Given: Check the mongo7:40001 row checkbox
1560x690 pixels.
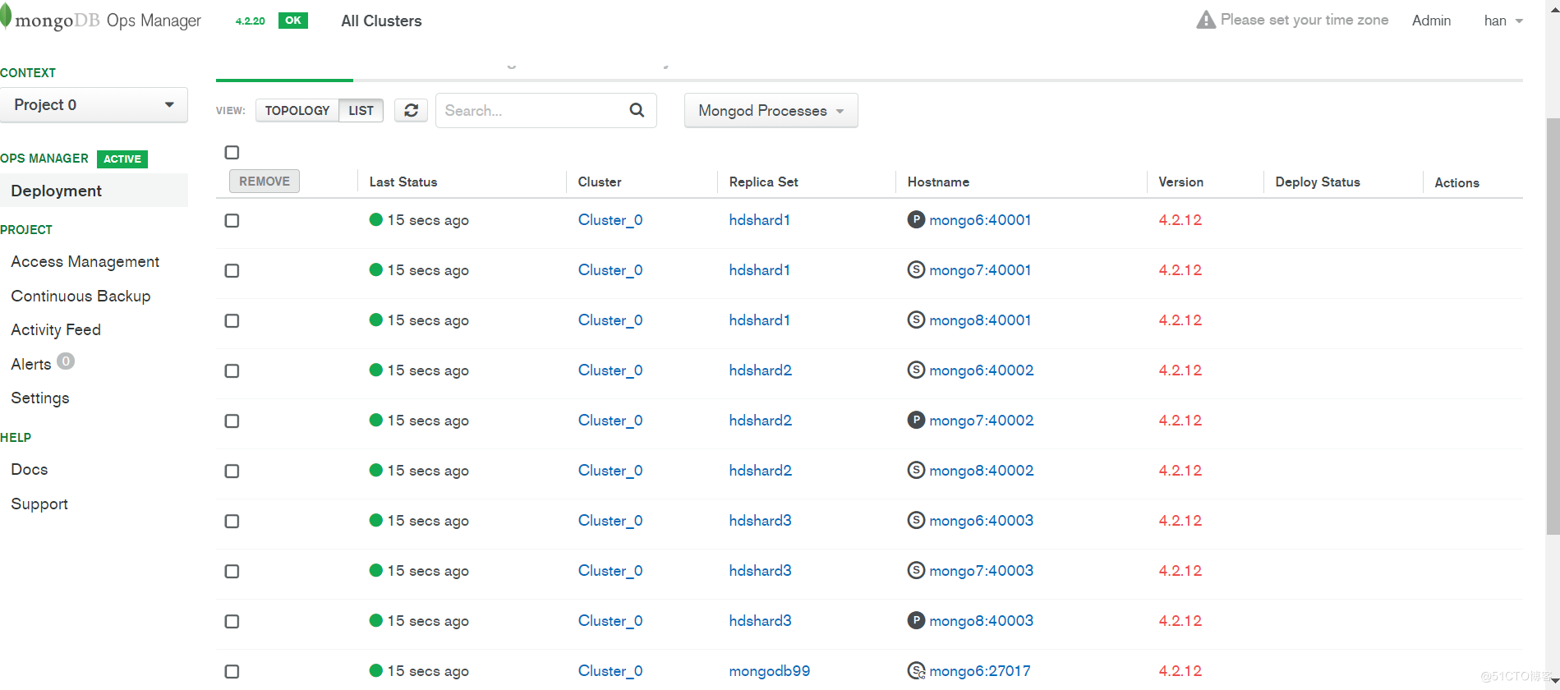Looking at the screenshot, I should point(232,270).
